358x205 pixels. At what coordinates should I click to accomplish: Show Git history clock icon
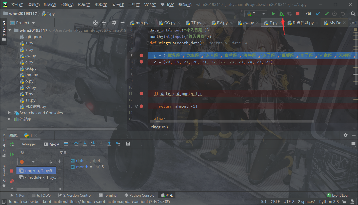click(x=334, y=14)
